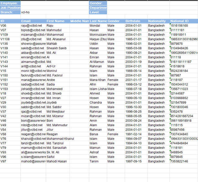Select first name 'Jillur'
The height and width of the screenshot is (182, 198).
pyautogui.click(x=58, y=130)
